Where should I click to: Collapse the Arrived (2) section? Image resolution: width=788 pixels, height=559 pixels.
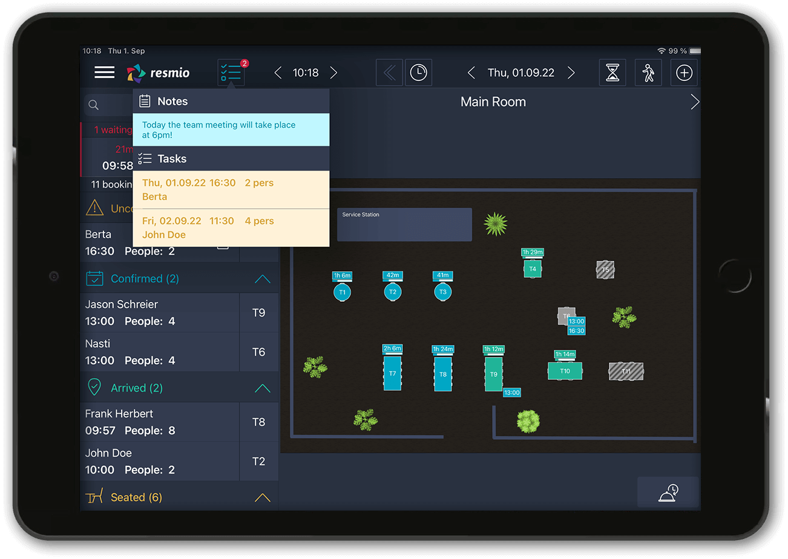262,388
